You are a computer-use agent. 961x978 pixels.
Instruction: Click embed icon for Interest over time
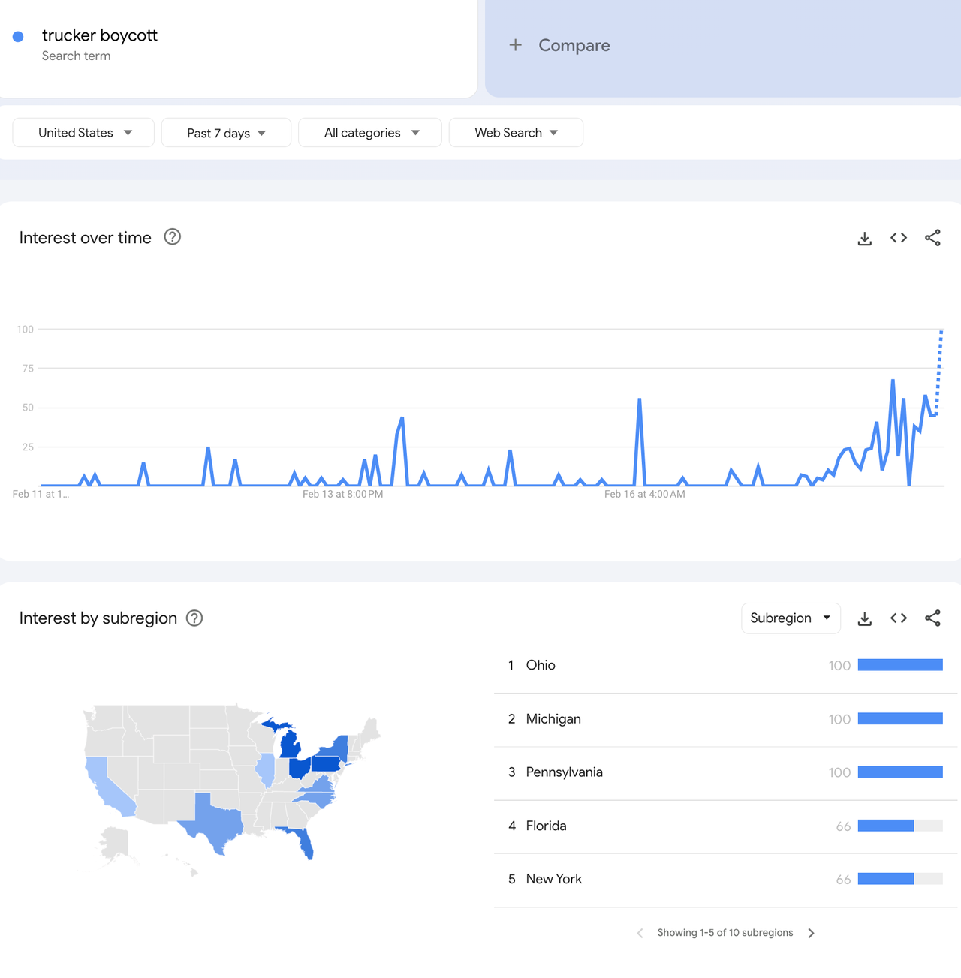click(x=899, y=238)
